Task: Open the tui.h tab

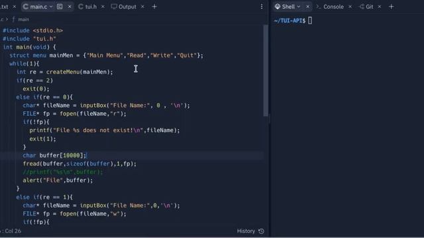Action: (x=91, y=7)
